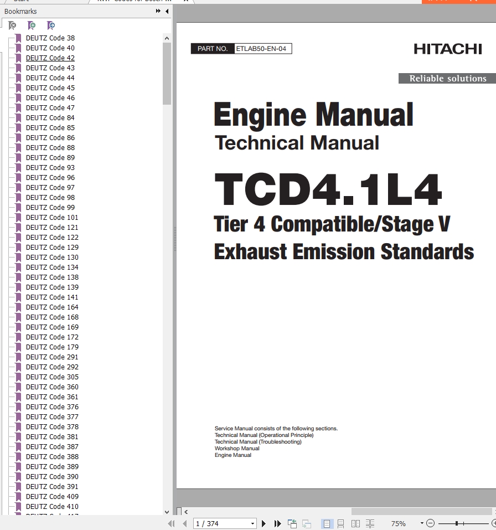Select the DEUTZ Code 388 bookmark
Image resolution: width=496 pixels, height=530 pixels.
pos(52,457)
